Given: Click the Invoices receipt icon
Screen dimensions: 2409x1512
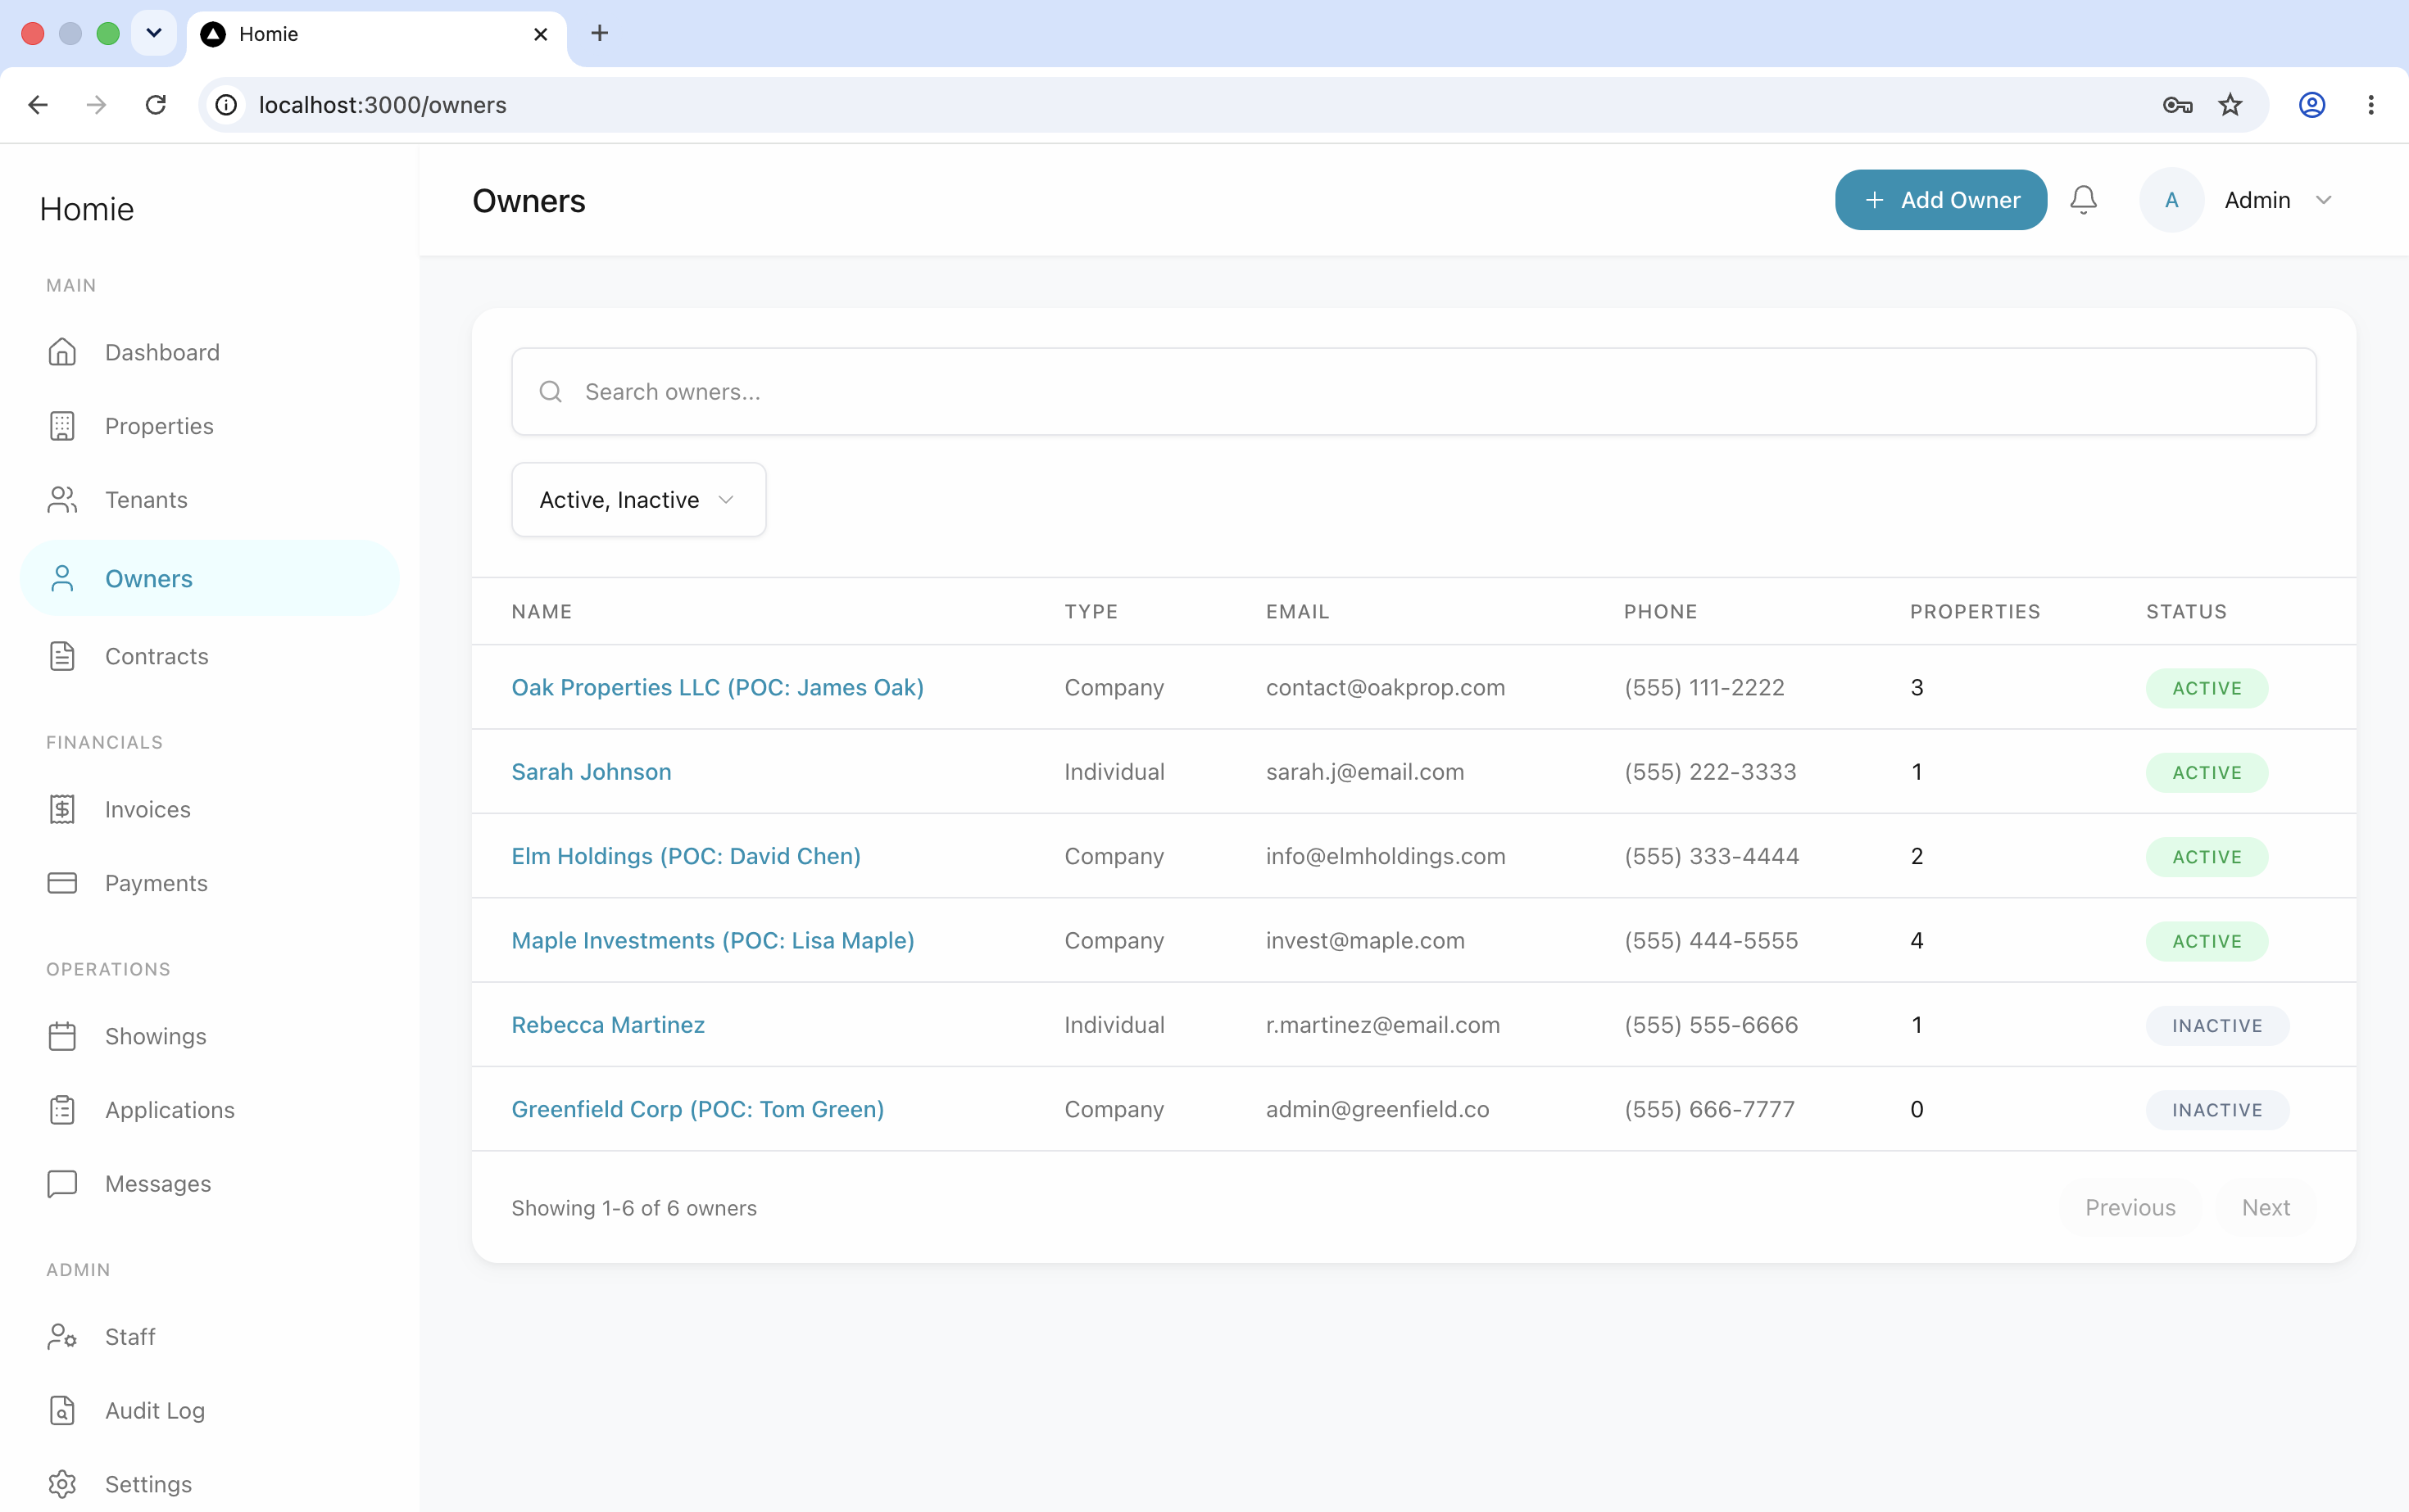Looking at the screenshot, I should [x=62, y=809].
